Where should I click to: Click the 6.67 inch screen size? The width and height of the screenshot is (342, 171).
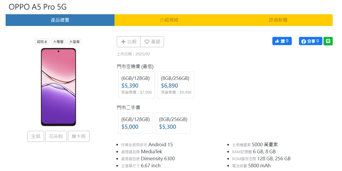click(151, 166)
